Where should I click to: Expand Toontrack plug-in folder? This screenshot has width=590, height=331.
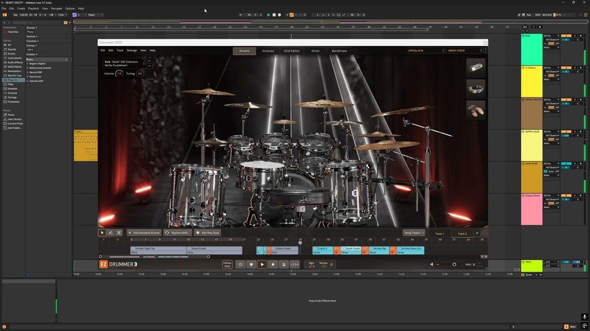click(x=28, y=77)
